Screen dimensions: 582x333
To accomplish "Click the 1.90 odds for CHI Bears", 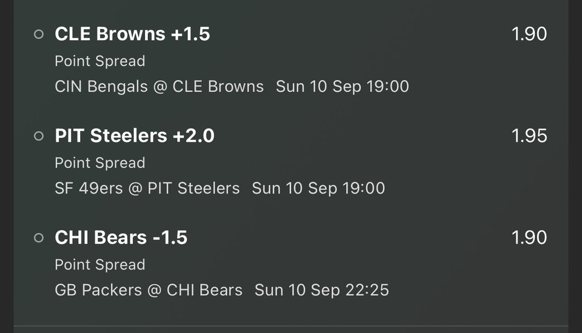I will click(x=529, y=238).
